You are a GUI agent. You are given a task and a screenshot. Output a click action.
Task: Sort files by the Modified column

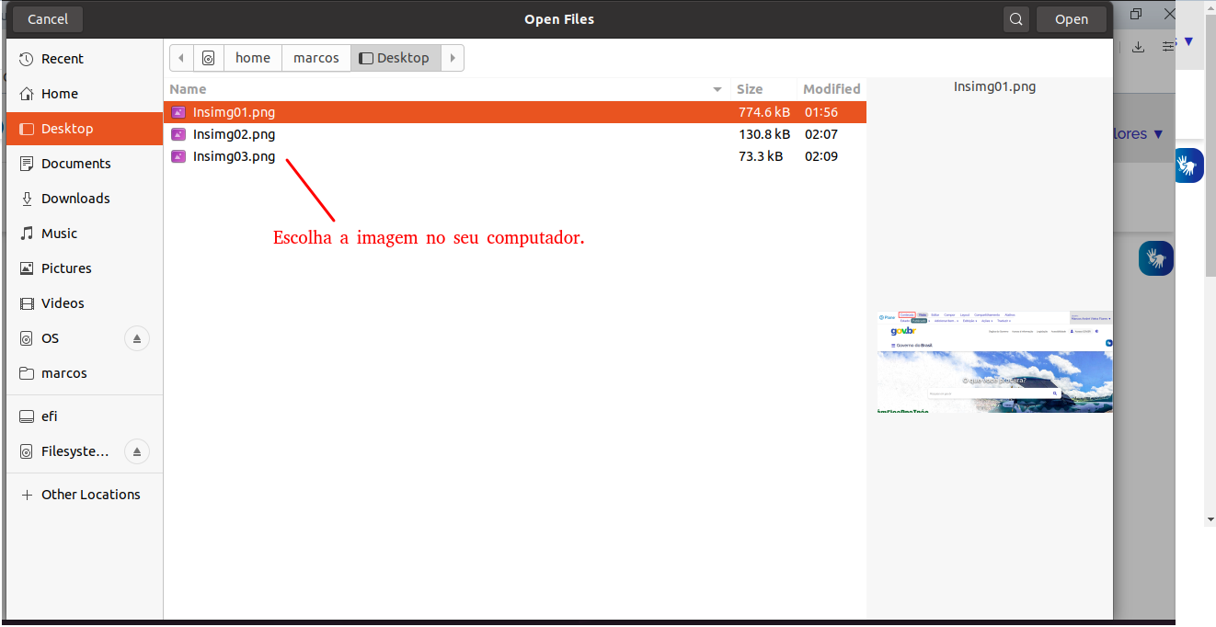click(x=832, y=89)
